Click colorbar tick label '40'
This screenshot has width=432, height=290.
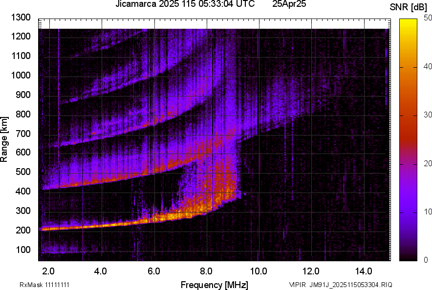[427, 66]
